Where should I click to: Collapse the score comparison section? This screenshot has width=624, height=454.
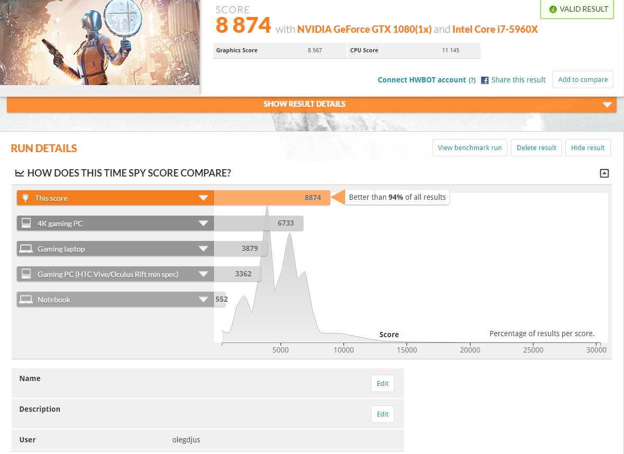tap(604, 173)
